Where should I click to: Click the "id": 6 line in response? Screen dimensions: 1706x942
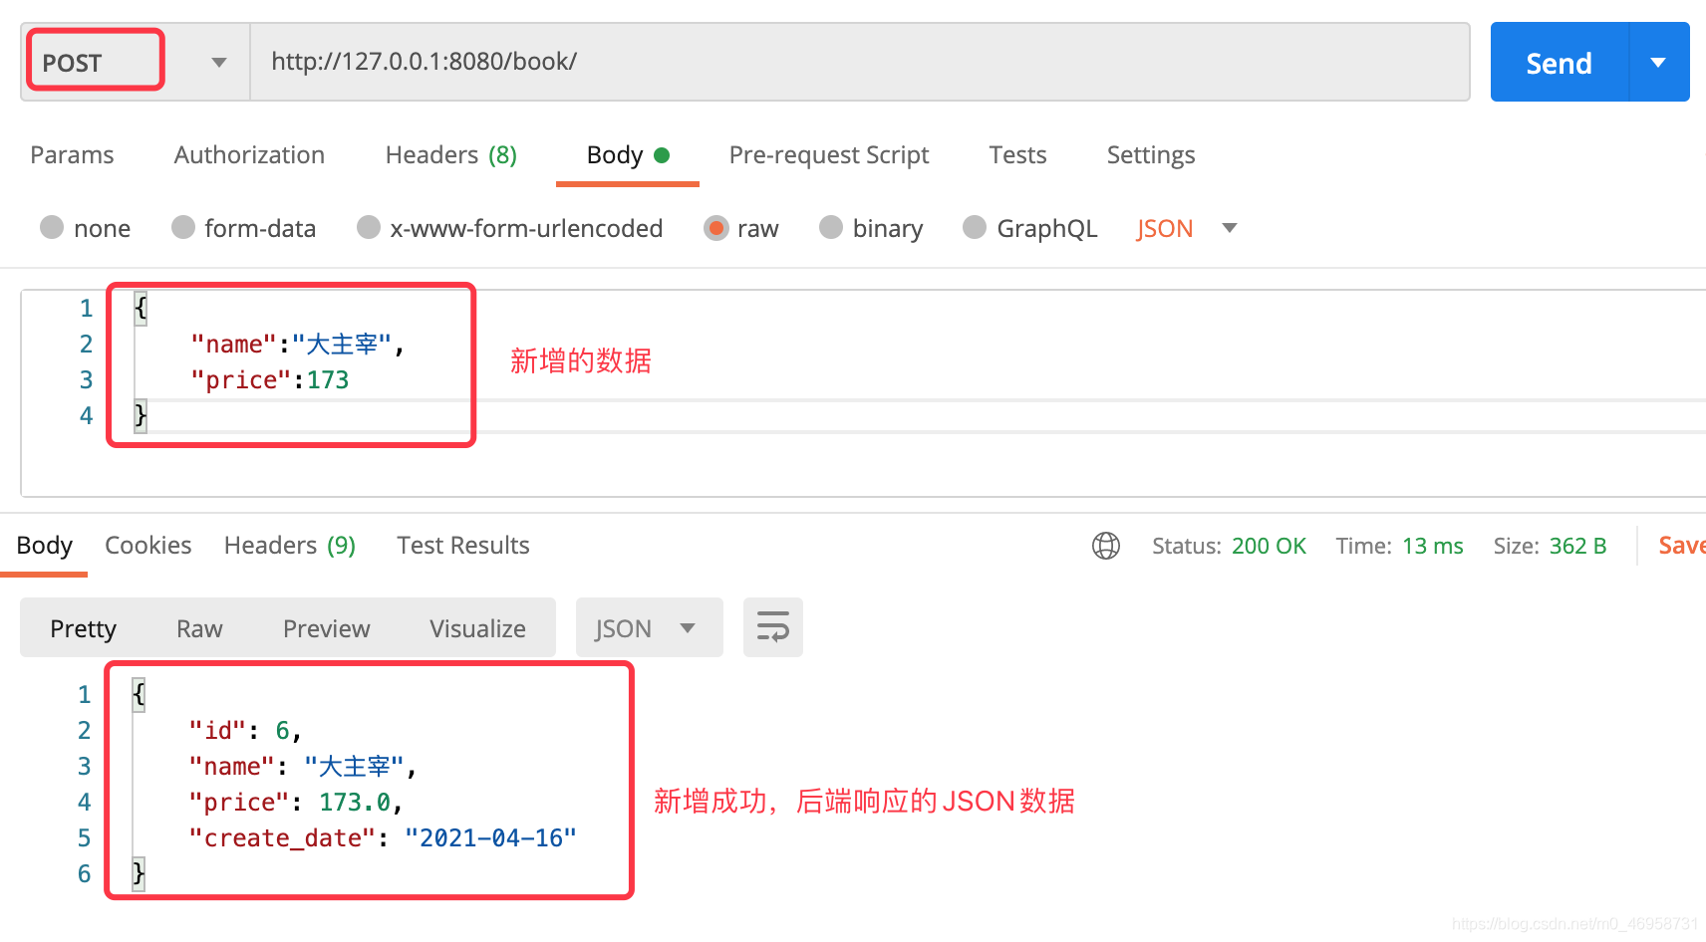(245, 731)
